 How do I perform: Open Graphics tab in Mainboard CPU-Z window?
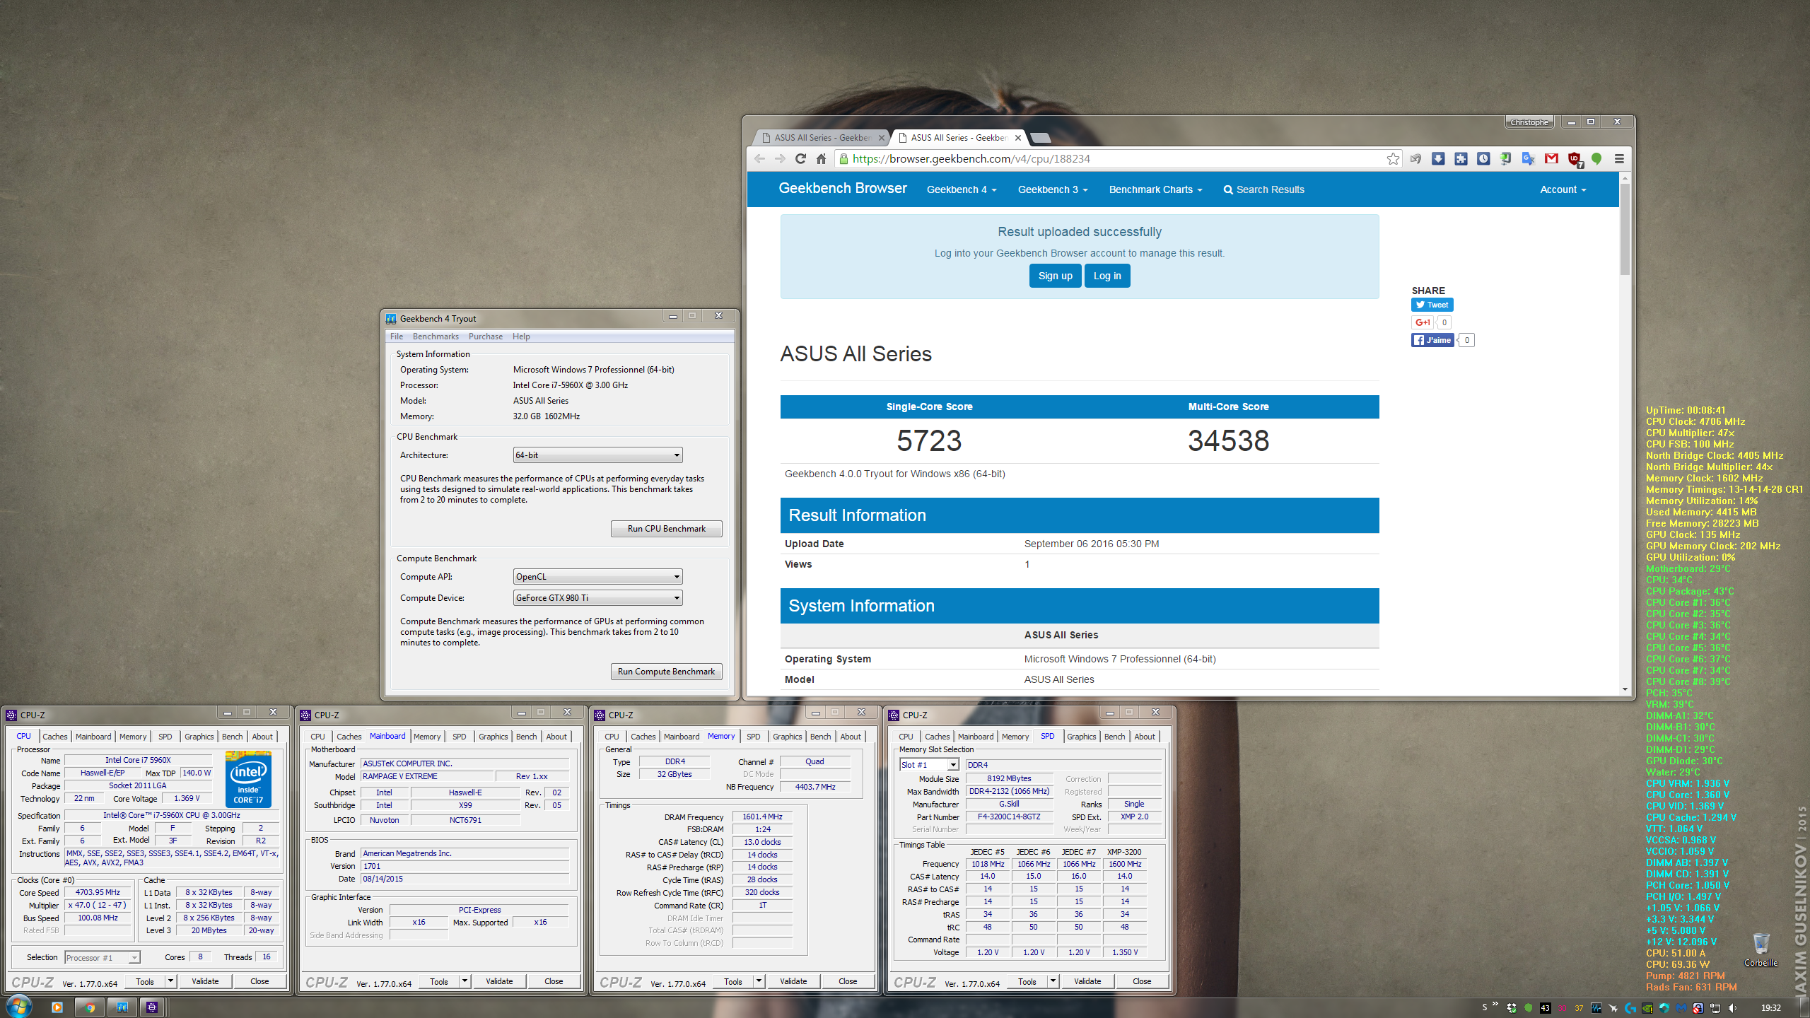pos(493,737)
